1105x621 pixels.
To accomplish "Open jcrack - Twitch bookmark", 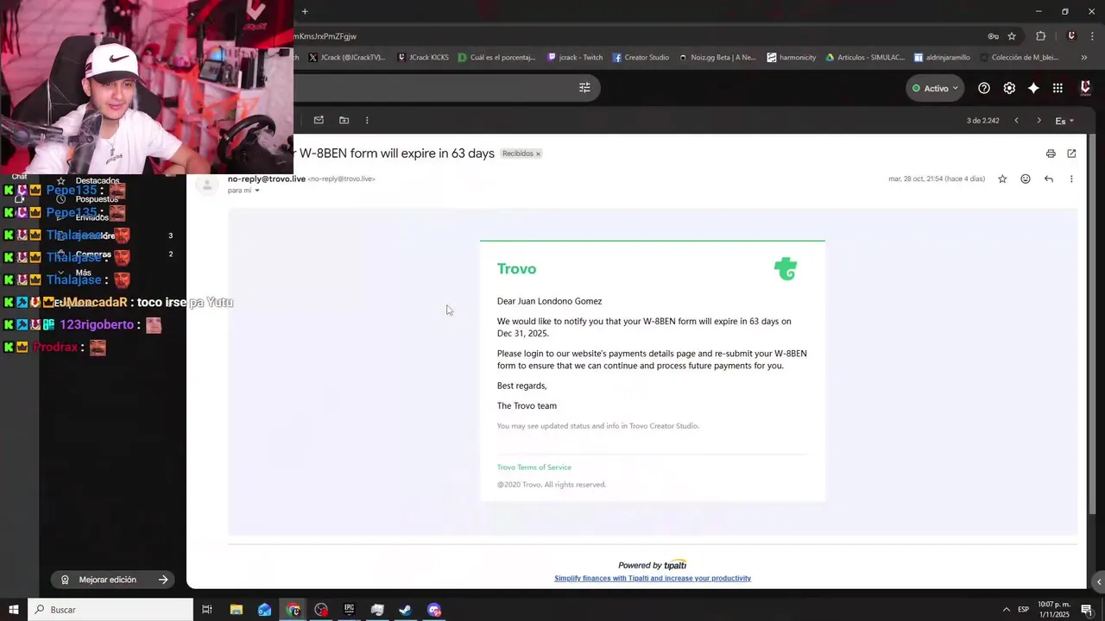I will click(x=575, y=58).
